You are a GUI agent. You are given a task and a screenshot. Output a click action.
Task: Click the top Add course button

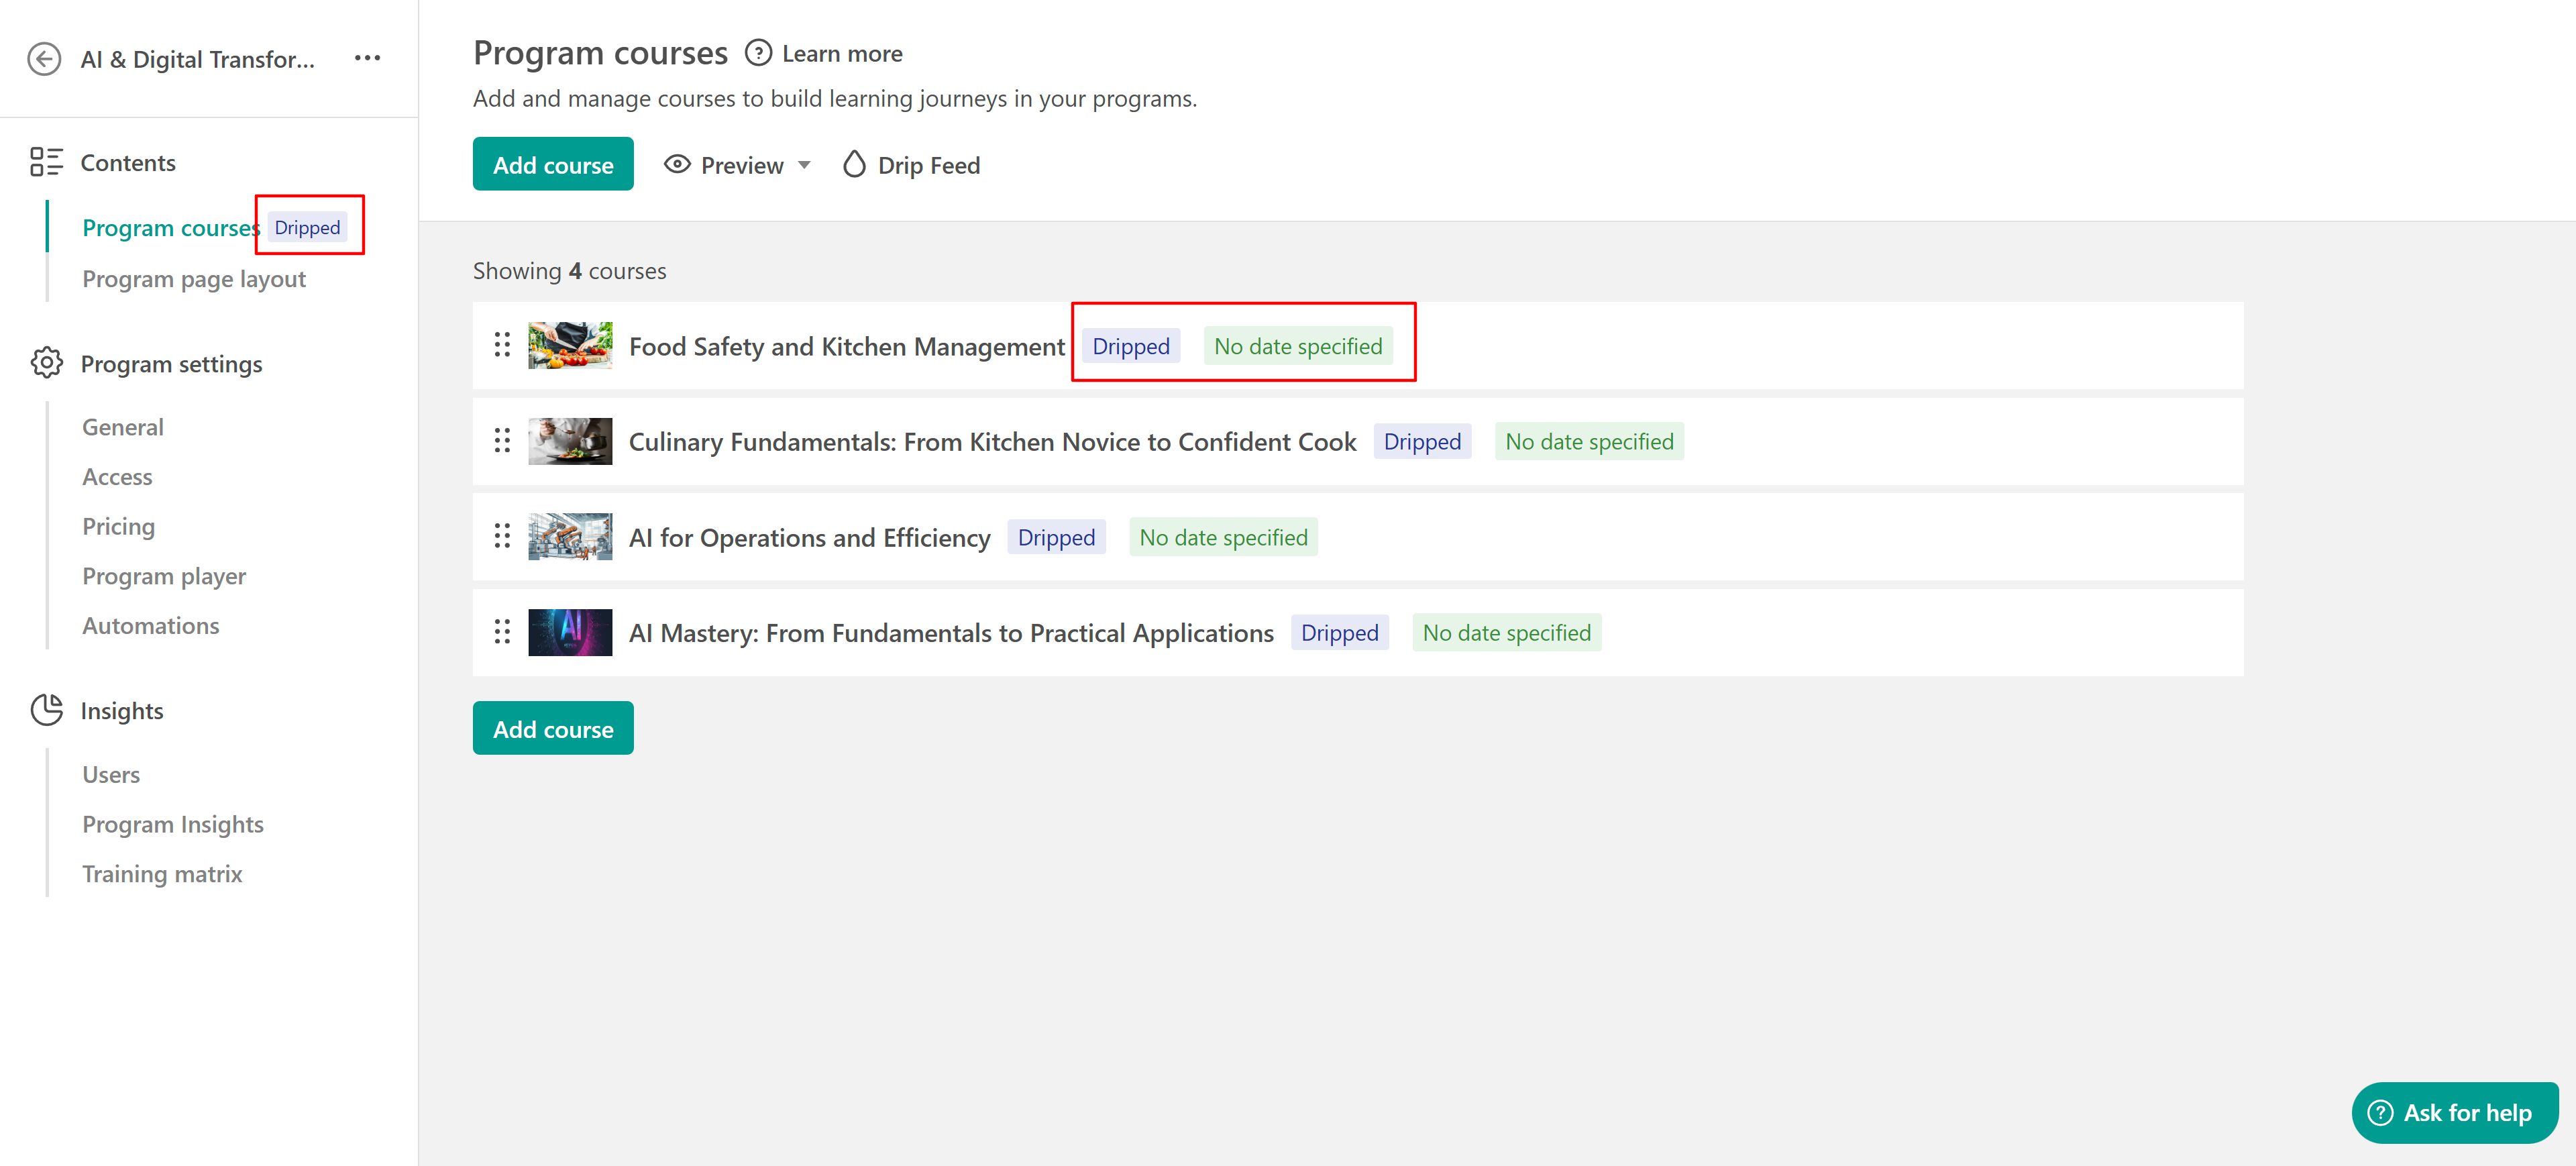552,164
